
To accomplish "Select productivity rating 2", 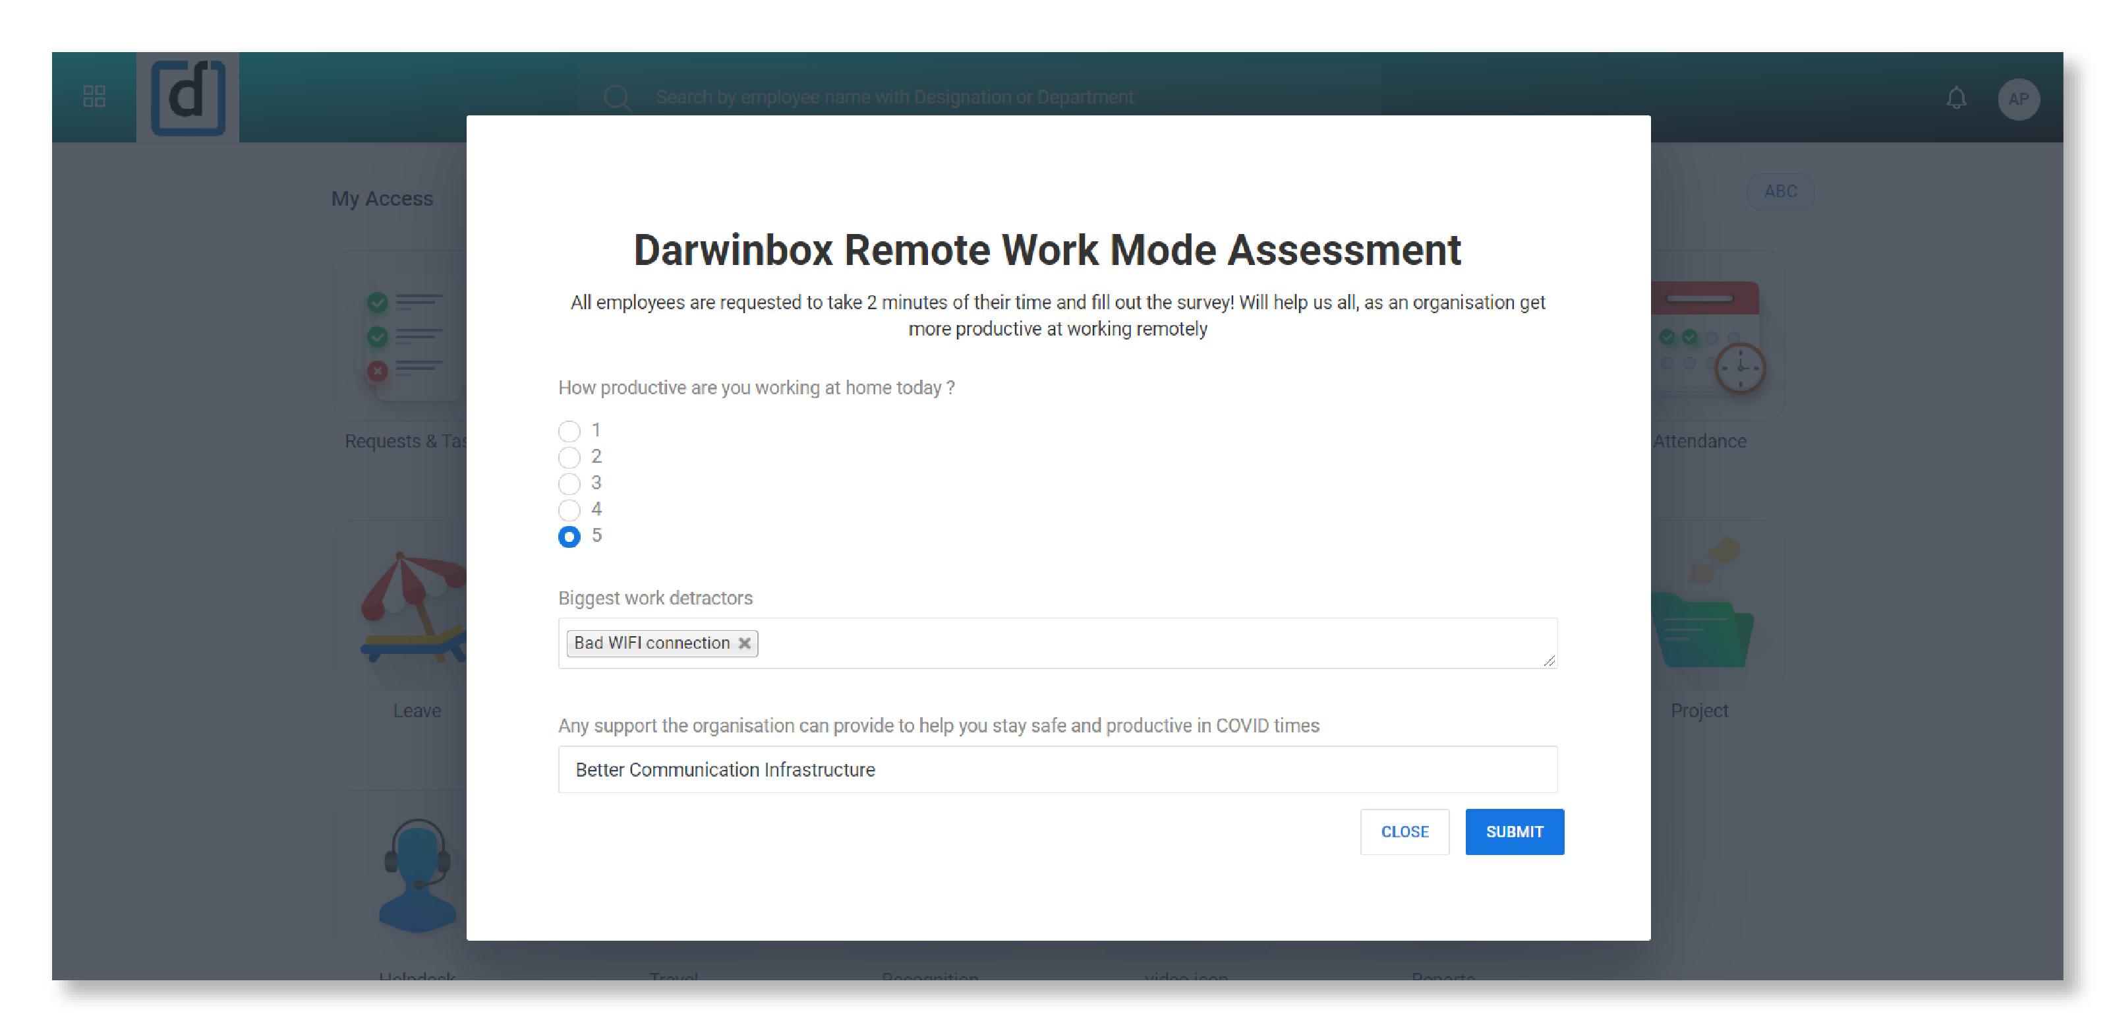I will click(569, 457).
